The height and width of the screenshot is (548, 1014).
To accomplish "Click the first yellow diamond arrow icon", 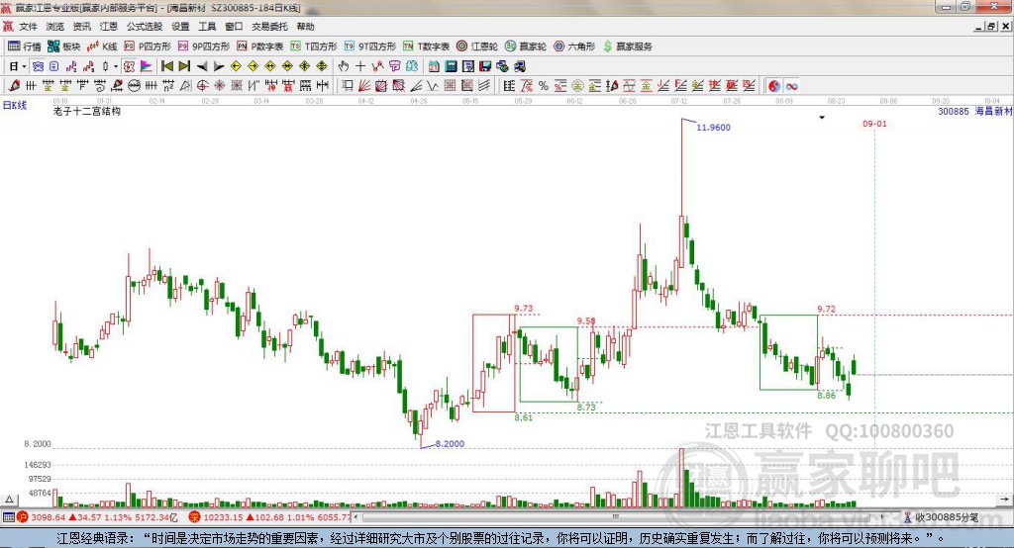I will 236,66.
